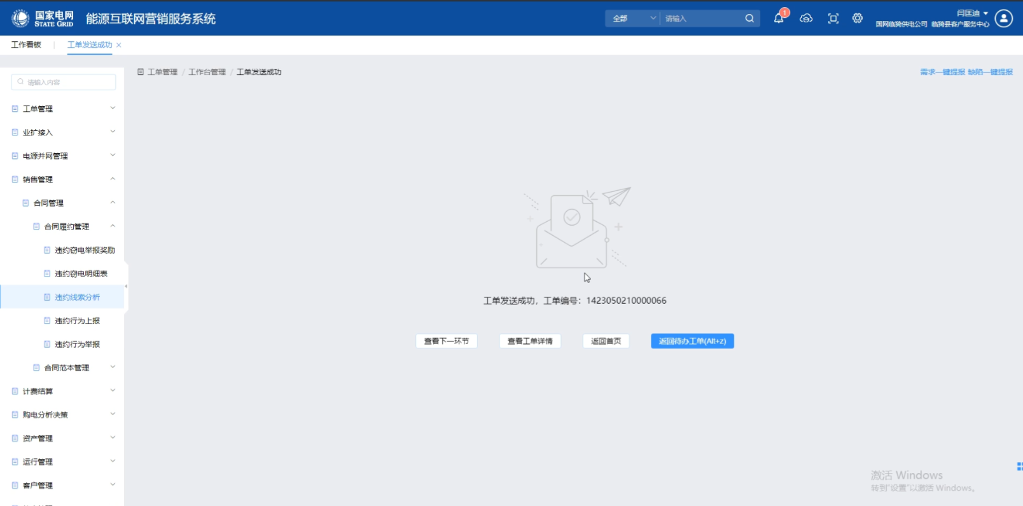
Task: Click the user avatar icon
Action: tap(1004, 18)
